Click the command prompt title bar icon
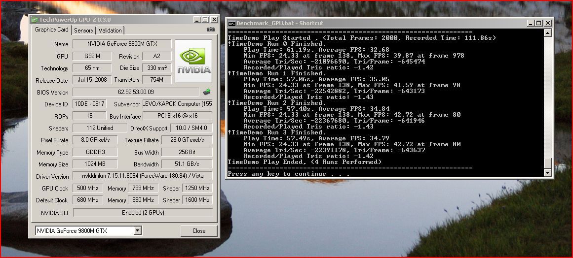 click(231, 23)
